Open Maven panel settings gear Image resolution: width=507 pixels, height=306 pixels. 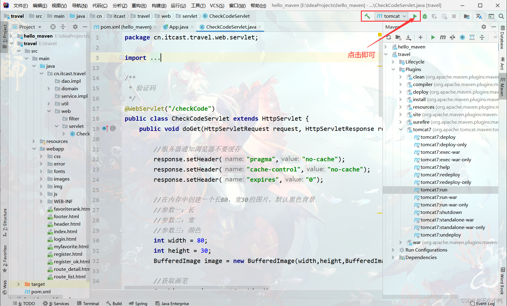tap(484, 27)
